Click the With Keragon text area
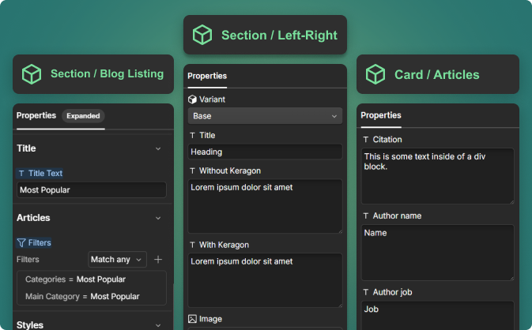This screenshot has height=330, width=532. point(265,280)
